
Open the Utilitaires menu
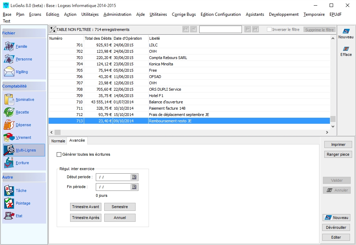point(90,14)
